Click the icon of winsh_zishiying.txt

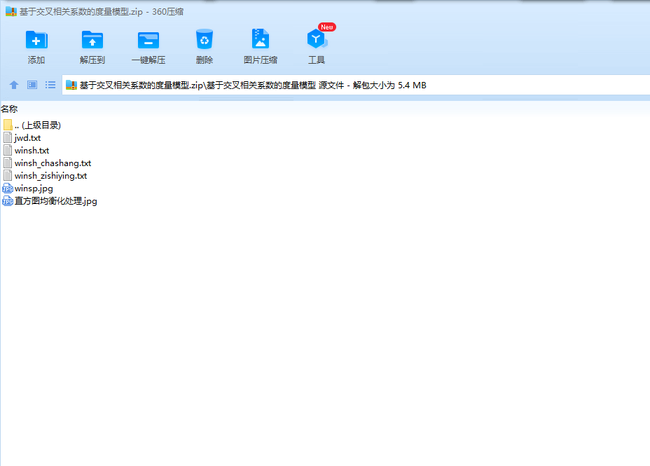[x=8, y=175]
